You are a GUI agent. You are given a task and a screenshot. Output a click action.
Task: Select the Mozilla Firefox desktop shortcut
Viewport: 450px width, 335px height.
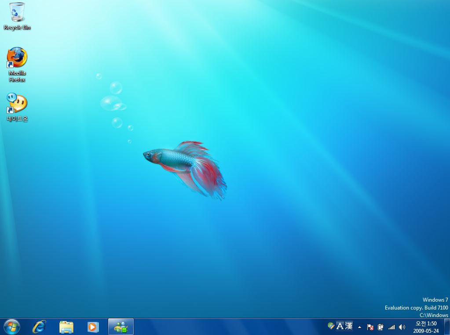(x=17, y=65)
